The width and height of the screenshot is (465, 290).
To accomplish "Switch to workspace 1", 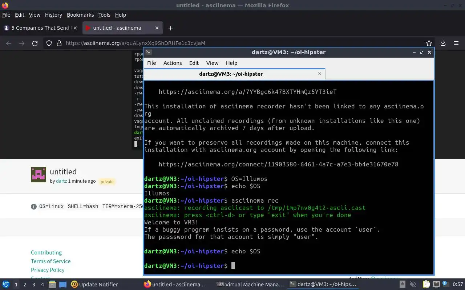I will click(x=16, y=285).
